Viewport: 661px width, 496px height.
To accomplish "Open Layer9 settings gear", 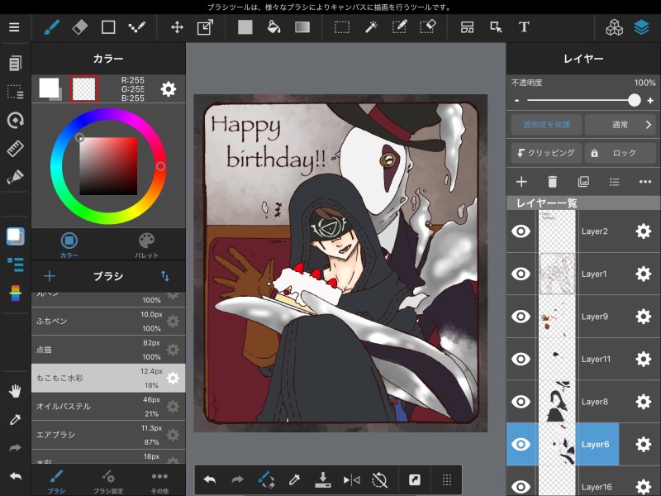I will [x=644, y=317].
